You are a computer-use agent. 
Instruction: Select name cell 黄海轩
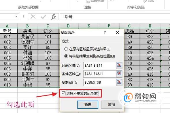pyautogui.click(x=28, y=74)
